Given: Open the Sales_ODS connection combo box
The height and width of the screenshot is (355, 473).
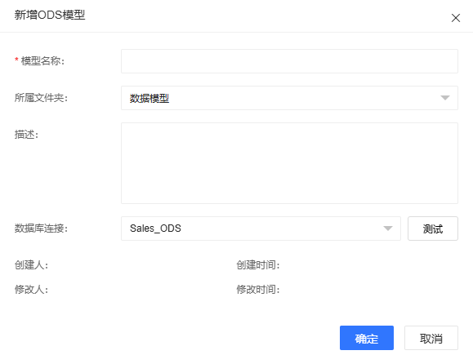Looking at the screenshot, I should pos(261,229).
